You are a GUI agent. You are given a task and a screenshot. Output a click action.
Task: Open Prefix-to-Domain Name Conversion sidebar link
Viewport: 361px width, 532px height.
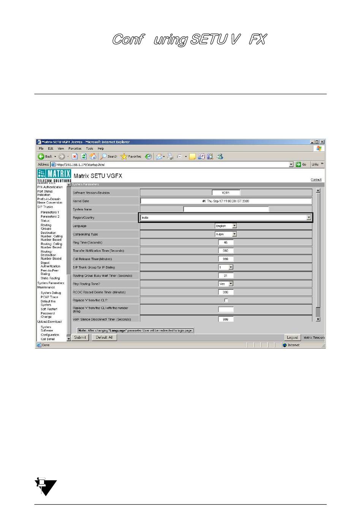click(x=50, y=201)
